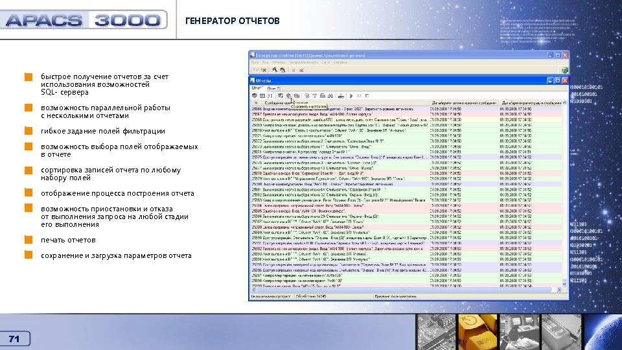
Task: Switch to the Отчет 2 tab
Action: [x=273, y=88]
